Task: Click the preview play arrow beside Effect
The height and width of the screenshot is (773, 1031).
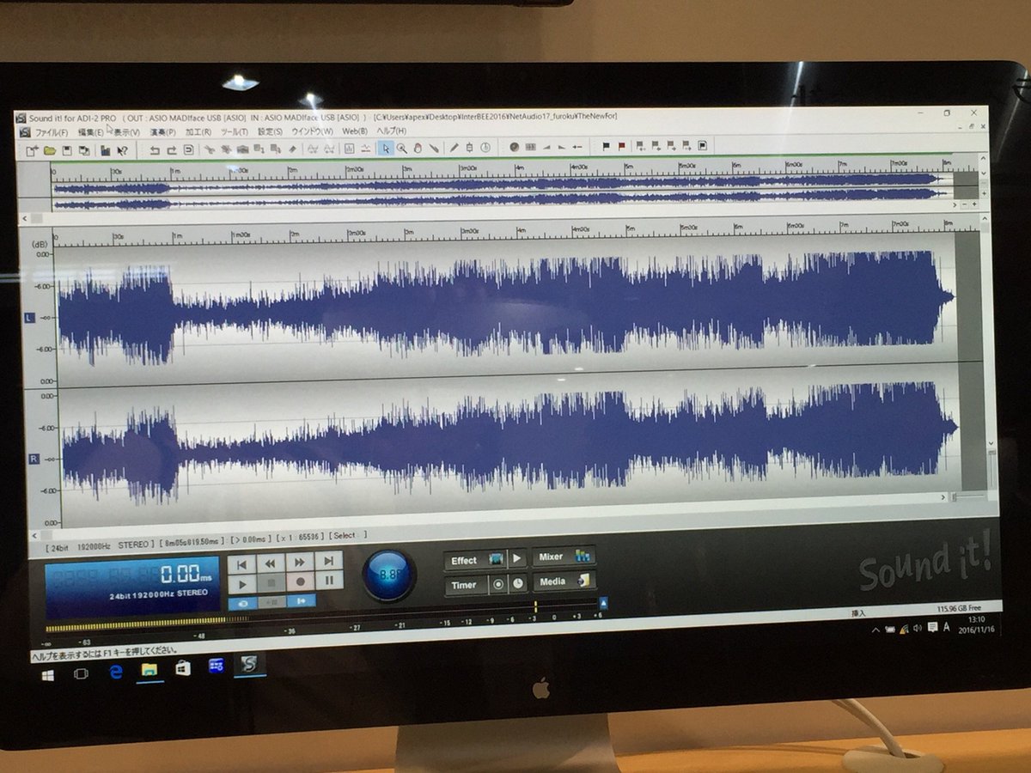Action: pos(516,559)
